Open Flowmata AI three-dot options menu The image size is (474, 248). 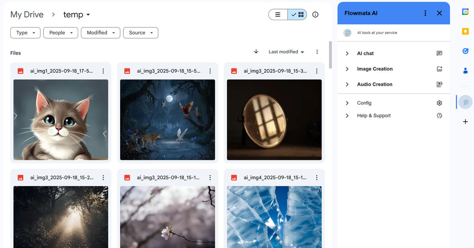[425, 13]
